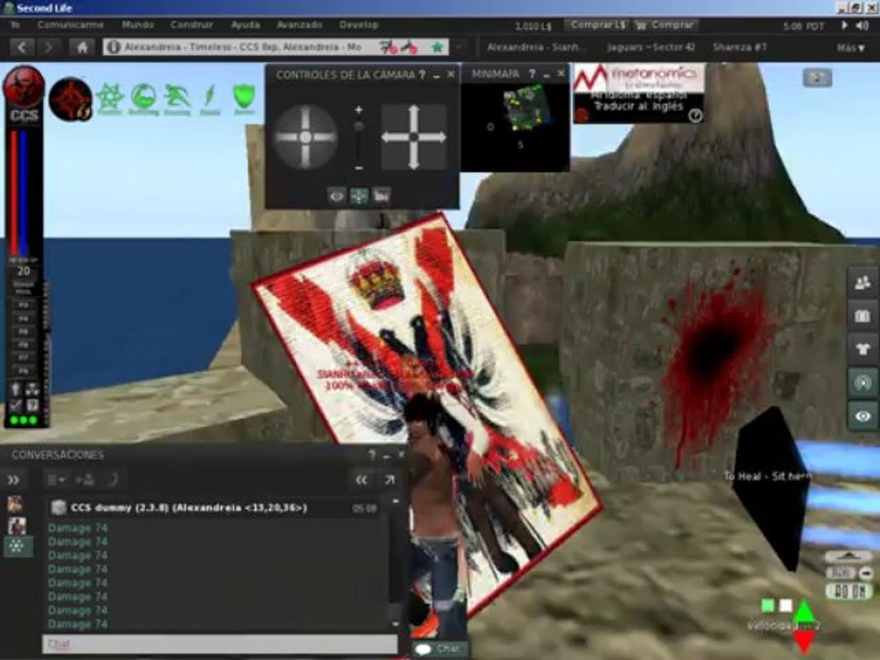Open the address bar history dropdown arrow
This screenshot has height=660, width=880.
tap(458, 47)
